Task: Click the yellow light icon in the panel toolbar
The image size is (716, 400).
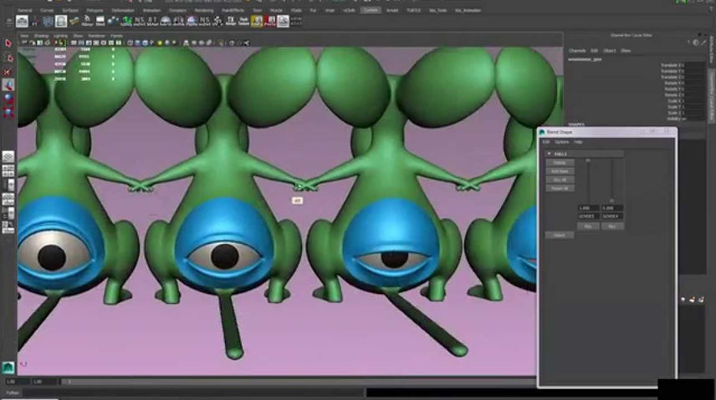Action: [160, 43]
